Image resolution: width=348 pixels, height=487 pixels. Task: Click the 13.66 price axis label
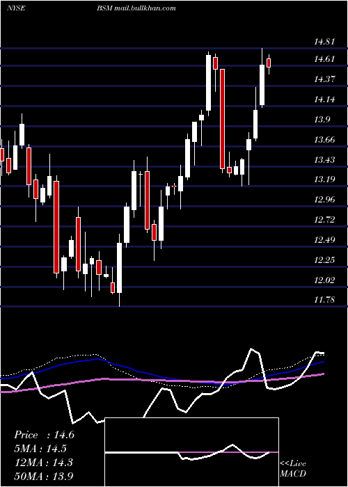[x=324, y=139]
